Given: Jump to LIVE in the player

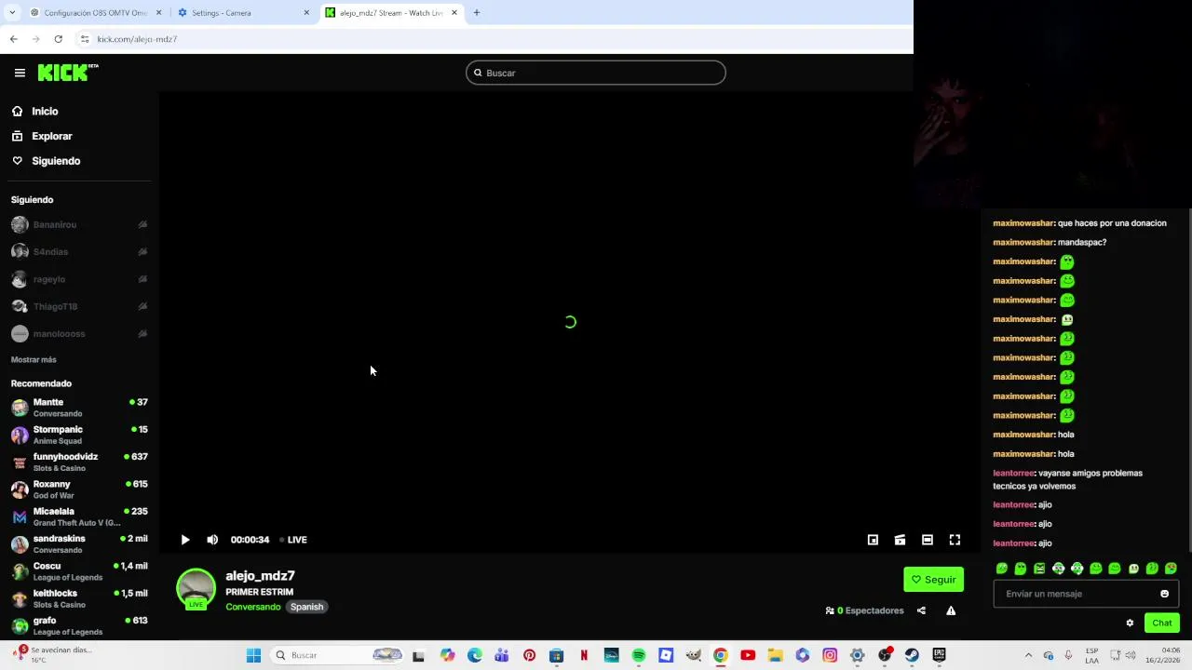Looking at the screenshot, I should click(x=293, y=540).
